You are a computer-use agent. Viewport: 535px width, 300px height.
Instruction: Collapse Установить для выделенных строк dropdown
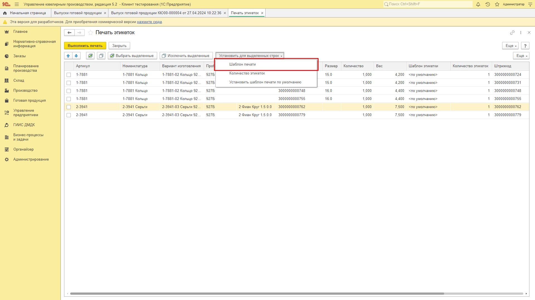point(250,56)
